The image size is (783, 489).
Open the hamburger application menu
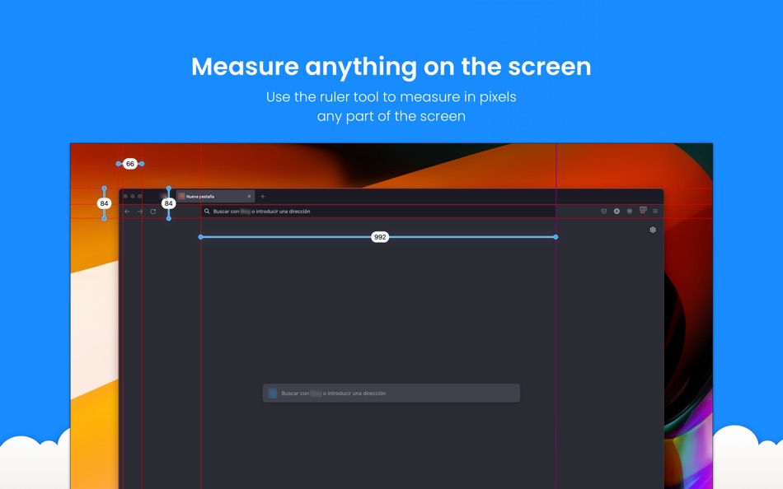click(x=656, y=212)
